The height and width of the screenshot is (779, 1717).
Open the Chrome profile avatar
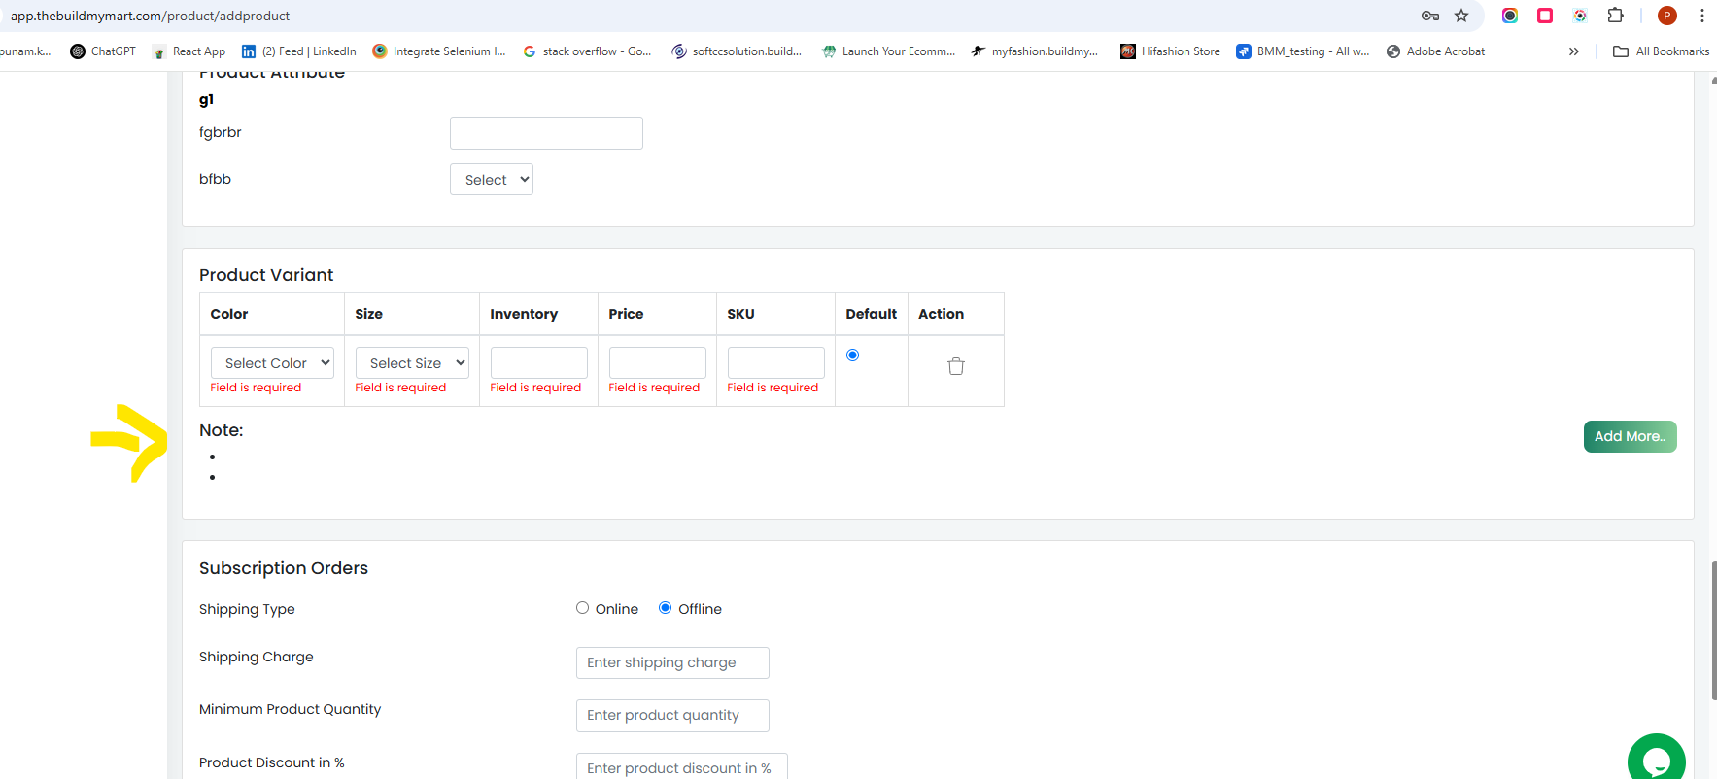(x=1667, y=16)
